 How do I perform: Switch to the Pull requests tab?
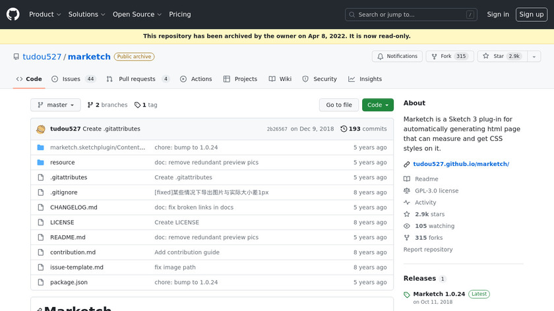pyautogui.click(x=138, y=79)
